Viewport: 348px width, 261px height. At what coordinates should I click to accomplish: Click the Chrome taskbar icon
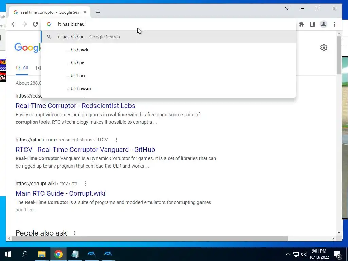click(58, 254)
